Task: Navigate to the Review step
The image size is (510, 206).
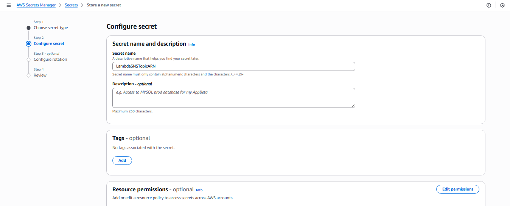Action: coord(40,75)
